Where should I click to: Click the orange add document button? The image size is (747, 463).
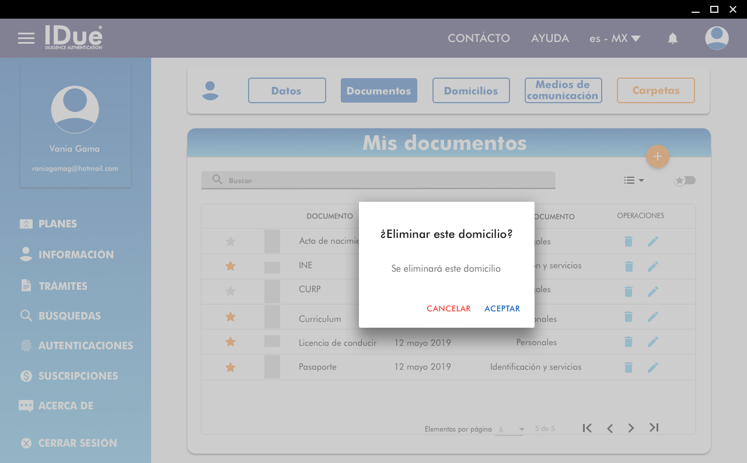click(657, 156)
